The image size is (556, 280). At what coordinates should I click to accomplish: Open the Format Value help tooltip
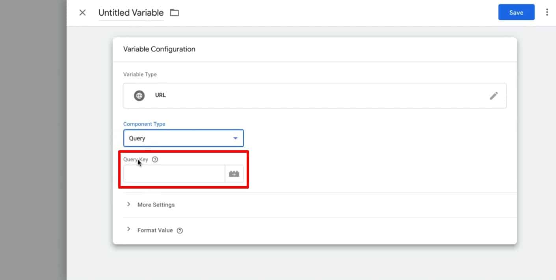[180, 230]
